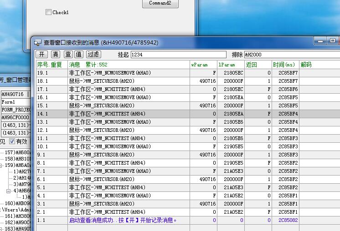Minimize the message viewer window
The width and height of the screenshot is (340, 231).
[x=320, y=41]
